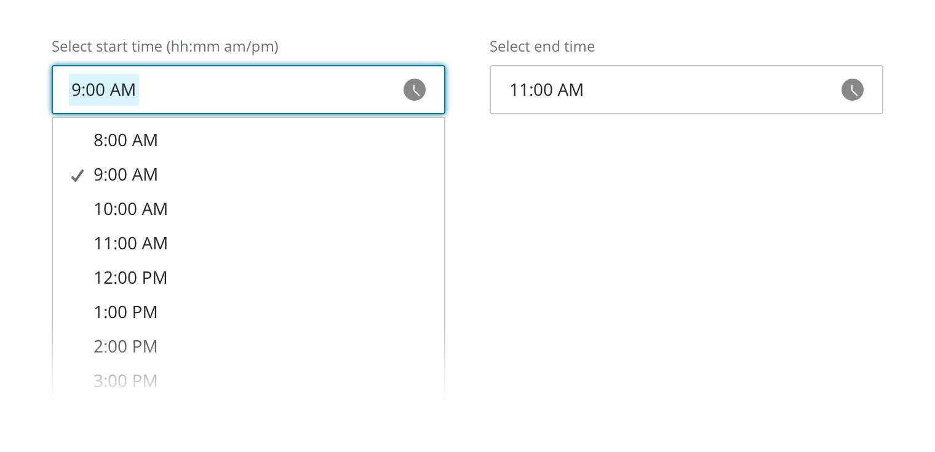Click the 11:00 AM value in end time field

click(x=546, y=90)
